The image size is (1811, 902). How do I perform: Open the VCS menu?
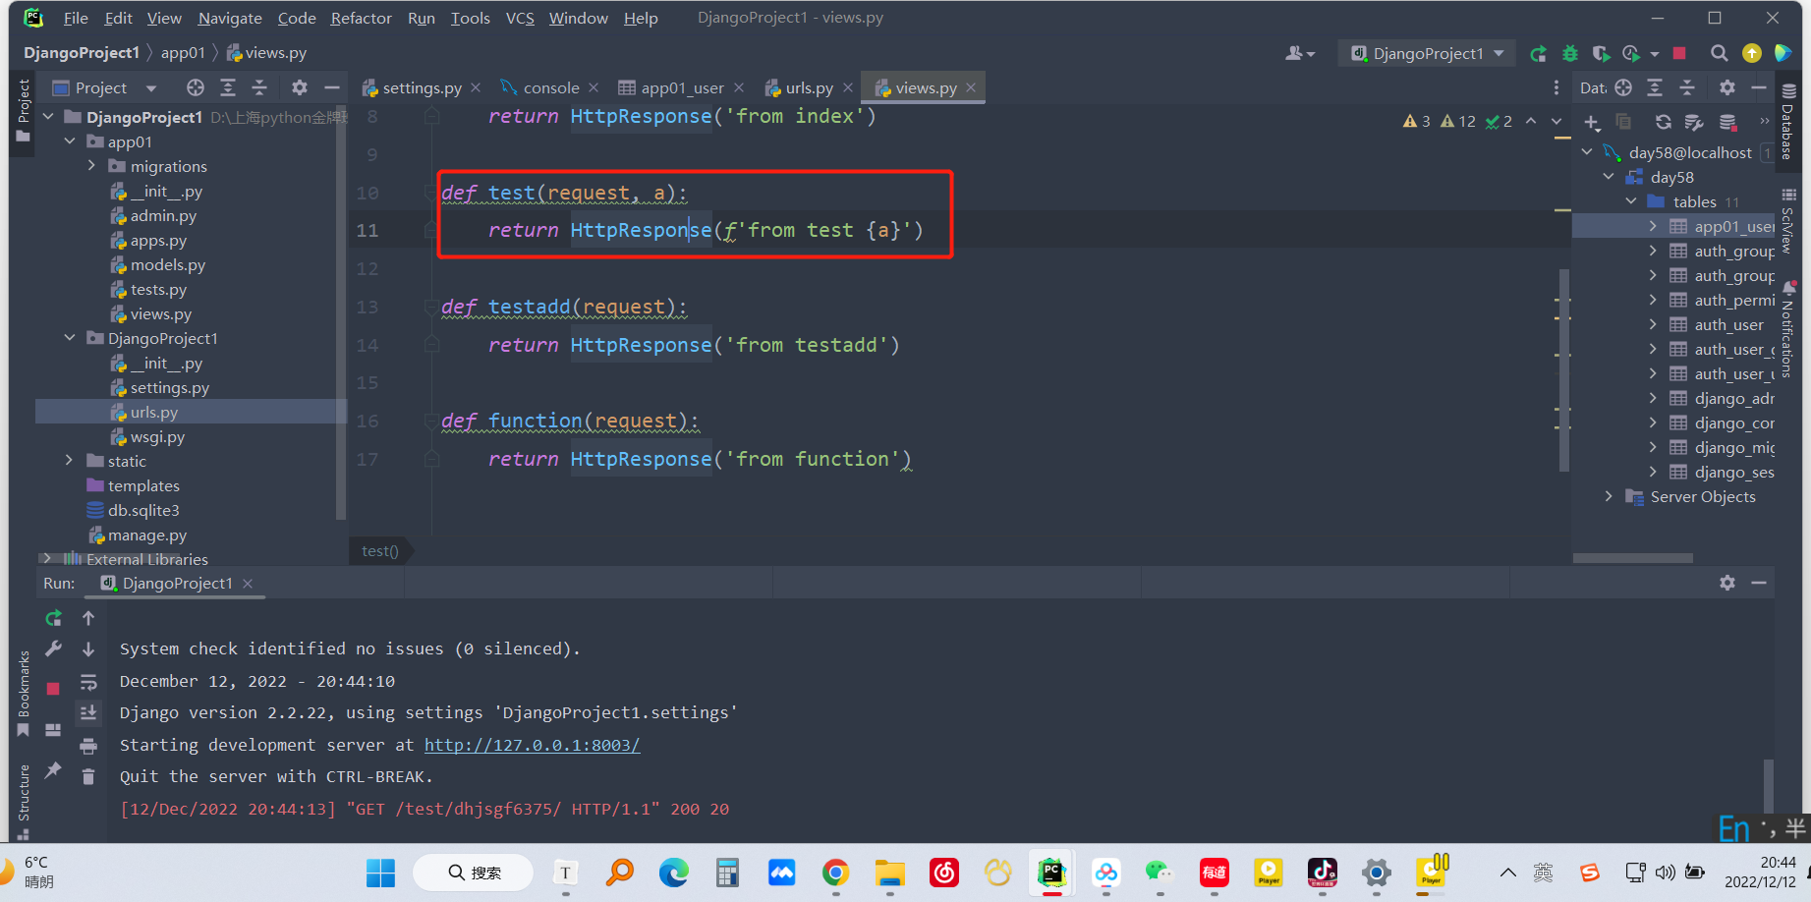[520, 18]
